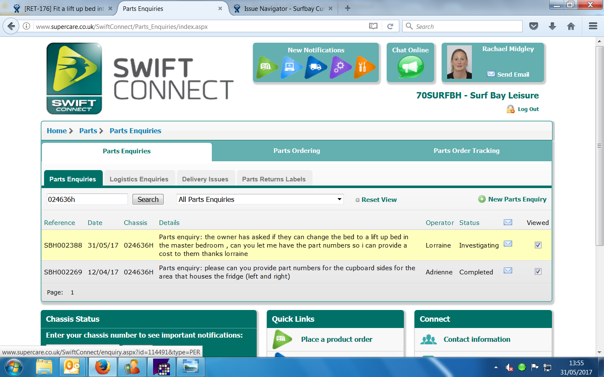The width and height of the screenshot is (604, 377).
Task: Click the green product order notification icon
Action: (267, 67)
